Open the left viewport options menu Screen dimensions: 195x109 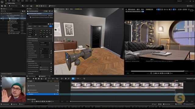[x=55, y=9]
